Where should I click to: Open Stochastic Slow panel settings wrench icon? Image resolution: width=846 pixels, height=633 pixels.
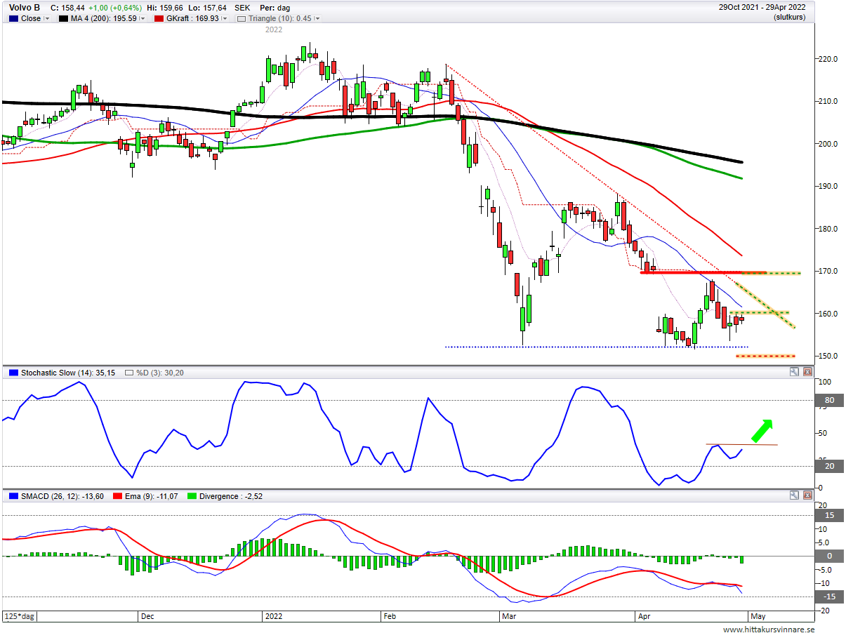794,373
